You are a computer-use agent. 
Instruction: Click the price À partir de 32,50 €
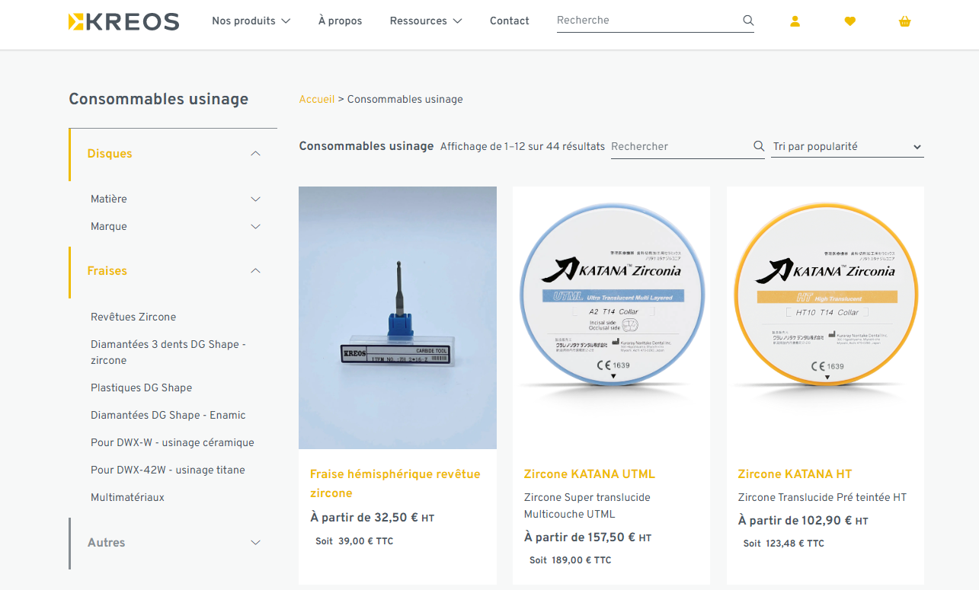coord(373,518)
